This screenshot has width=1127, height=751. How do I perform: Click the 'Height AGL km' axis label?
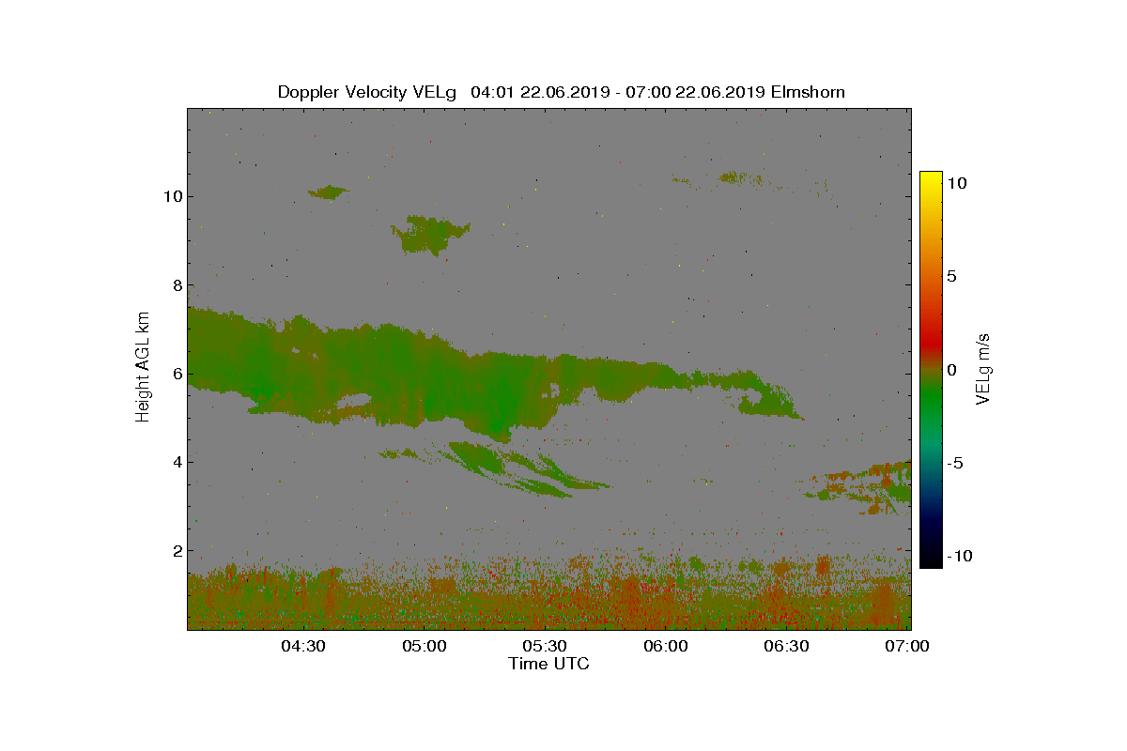pyautogui.click(x=143, y=367)
